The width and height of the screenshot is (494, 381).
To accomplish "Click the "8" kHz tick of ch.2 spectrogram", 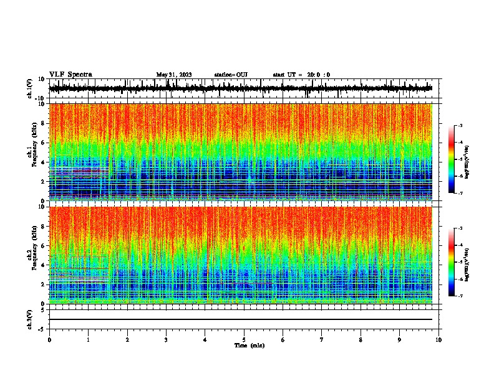I will click(x=43, y=227).
